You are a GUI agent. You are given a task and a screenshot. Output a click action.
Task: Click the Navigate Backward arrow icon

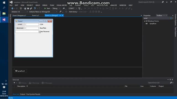click(x=12, y=9)
